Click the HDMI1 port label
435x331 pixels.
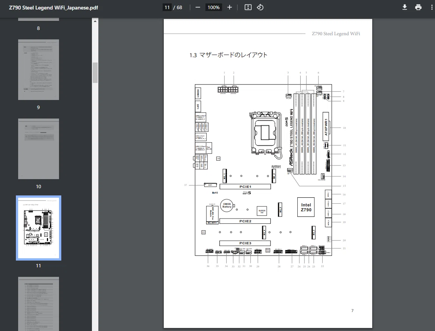(x=198, y=93)
